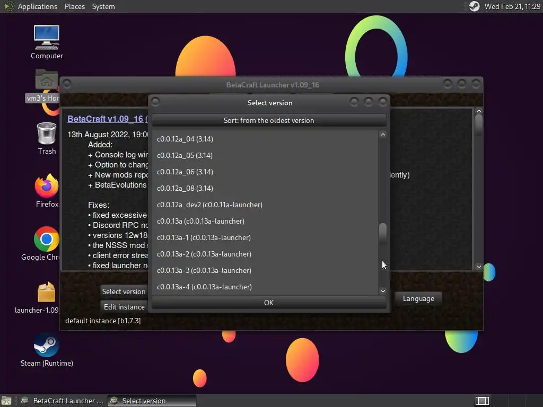Open the window menu button of BetaCraft Launcher

coord(67,84)
